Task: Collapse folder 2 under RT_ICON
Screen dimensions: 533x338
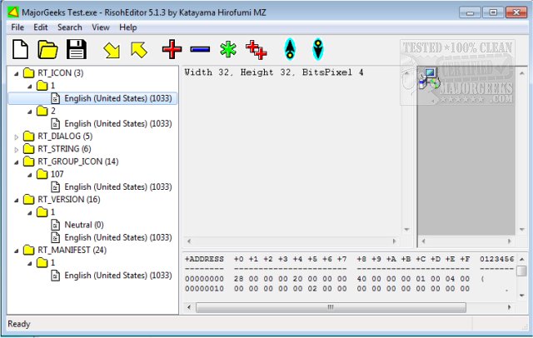Action: point(30,112)
